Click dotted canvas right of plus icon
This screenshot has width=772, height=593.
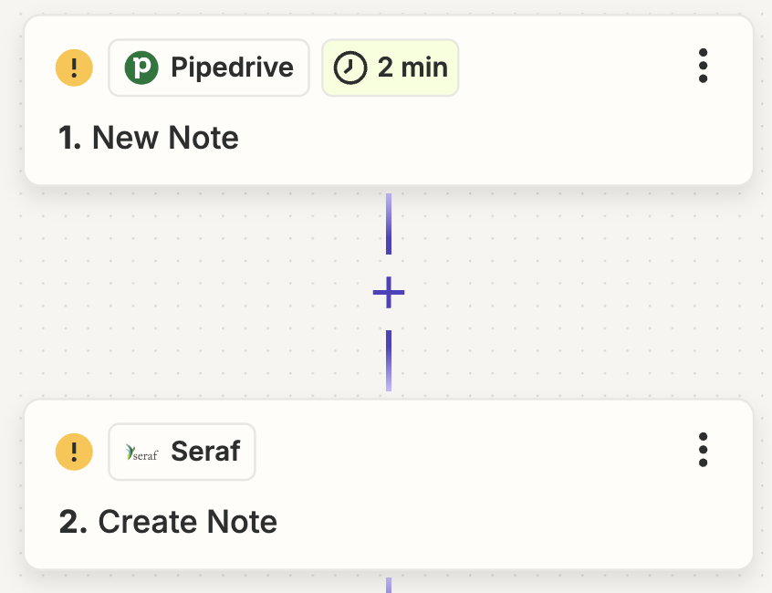581,292
